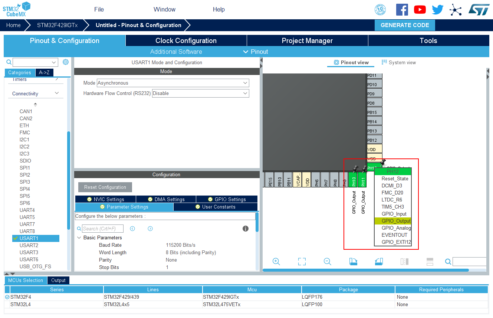Open the peripheral search combo box
Screen dimensions: 493x318
35,62
